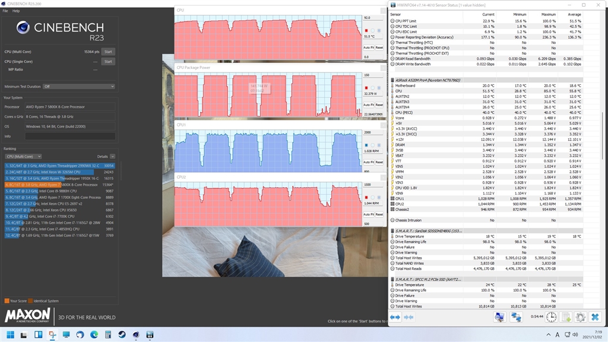Open Widgets panel from the taskbar
Image resolution: width=608 pixels, height=342 pixels.
pos(38,335)
